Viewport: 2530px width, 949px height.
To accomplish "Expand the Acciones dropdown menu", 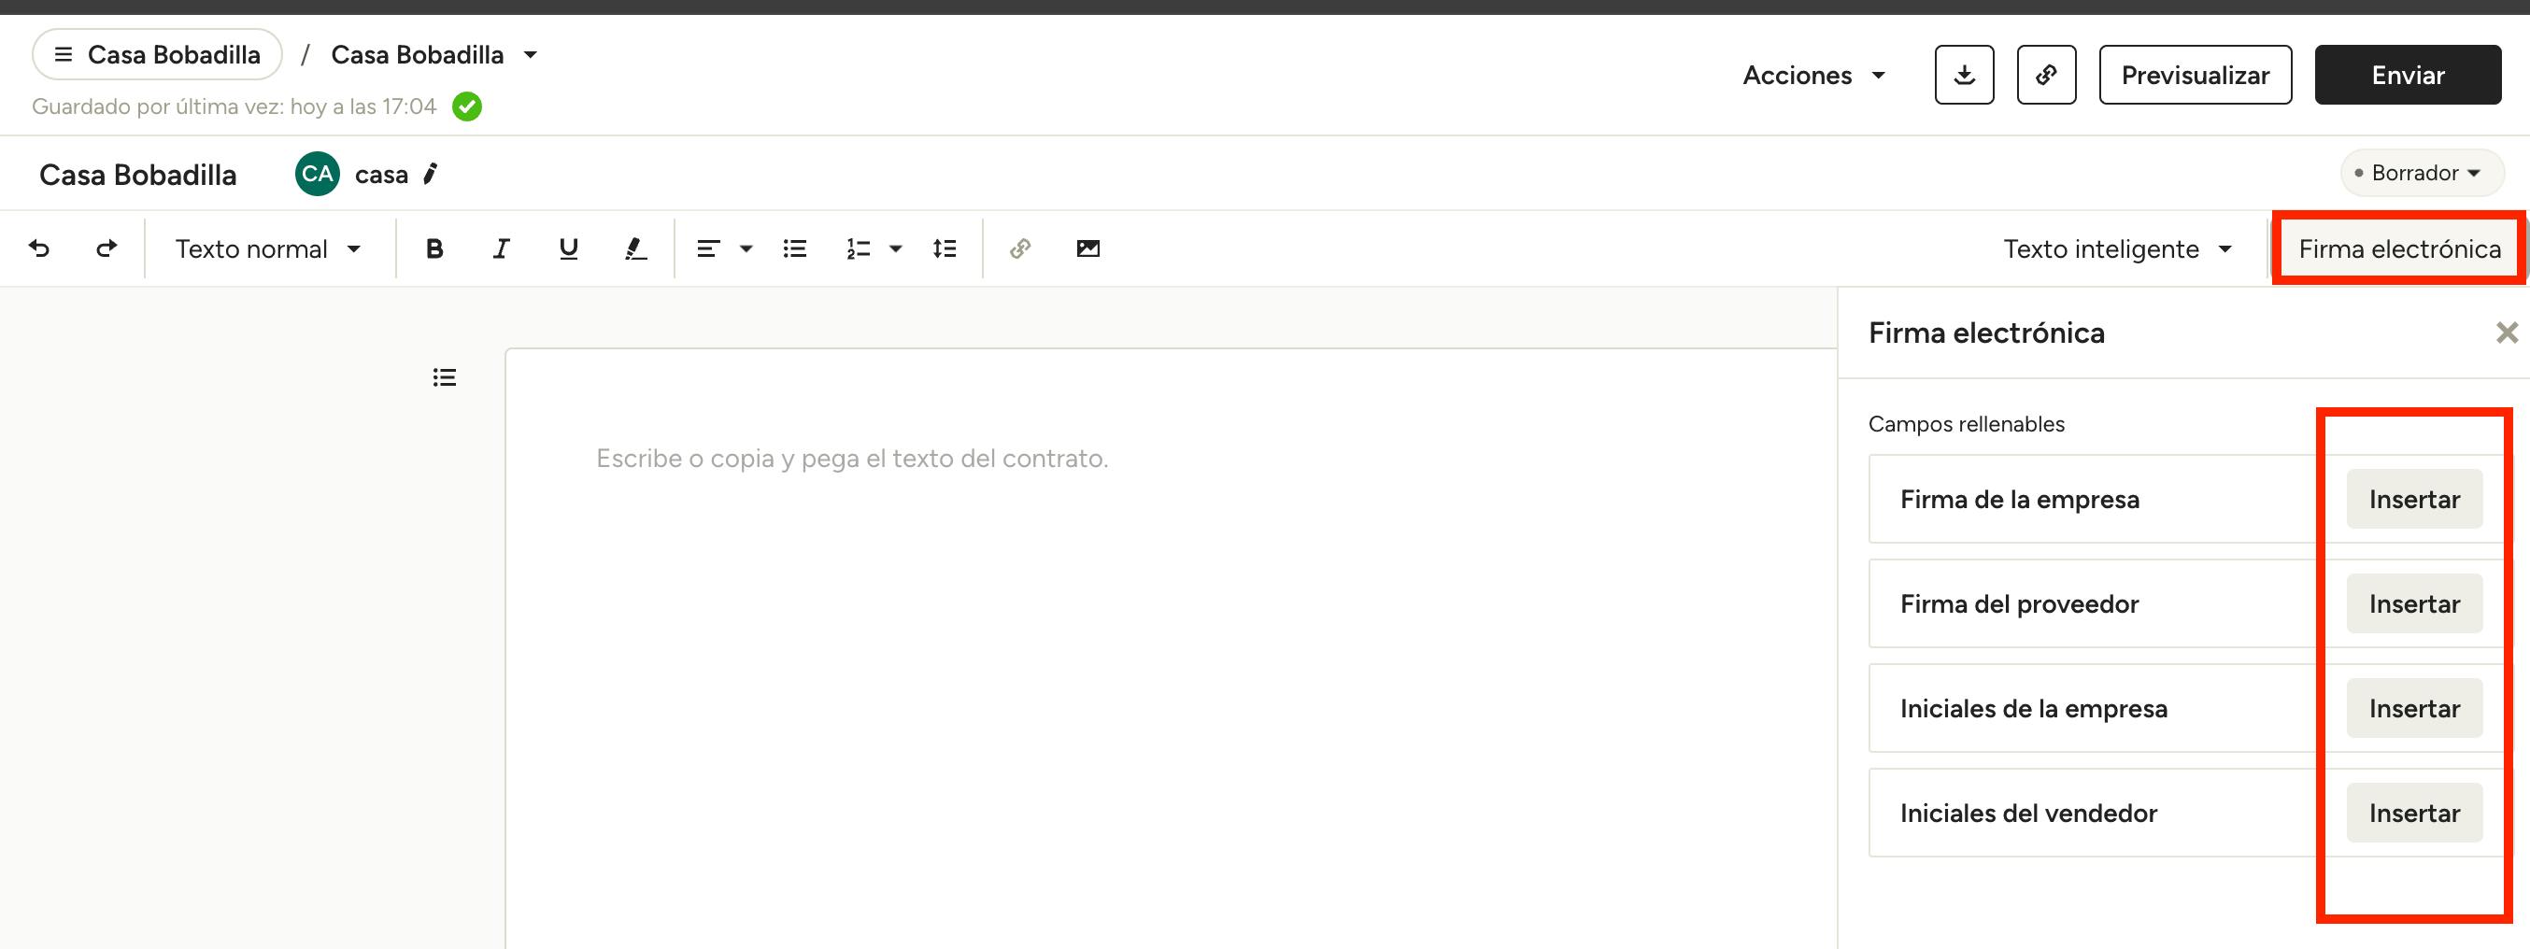I will 1813,75.
